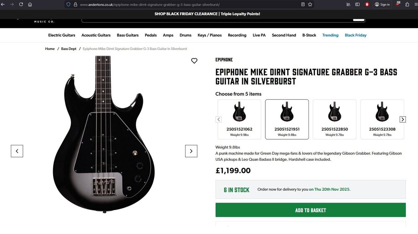Click the tracking protection shield icon
The image size is (418, 234).
[x=68, y=4]
